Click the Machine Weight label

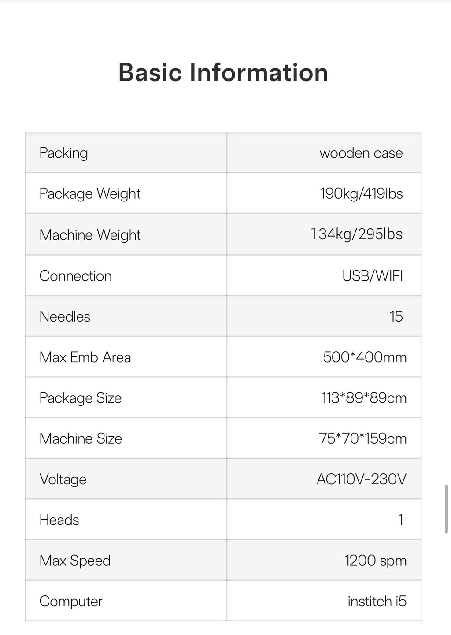(x=90, y=234)
